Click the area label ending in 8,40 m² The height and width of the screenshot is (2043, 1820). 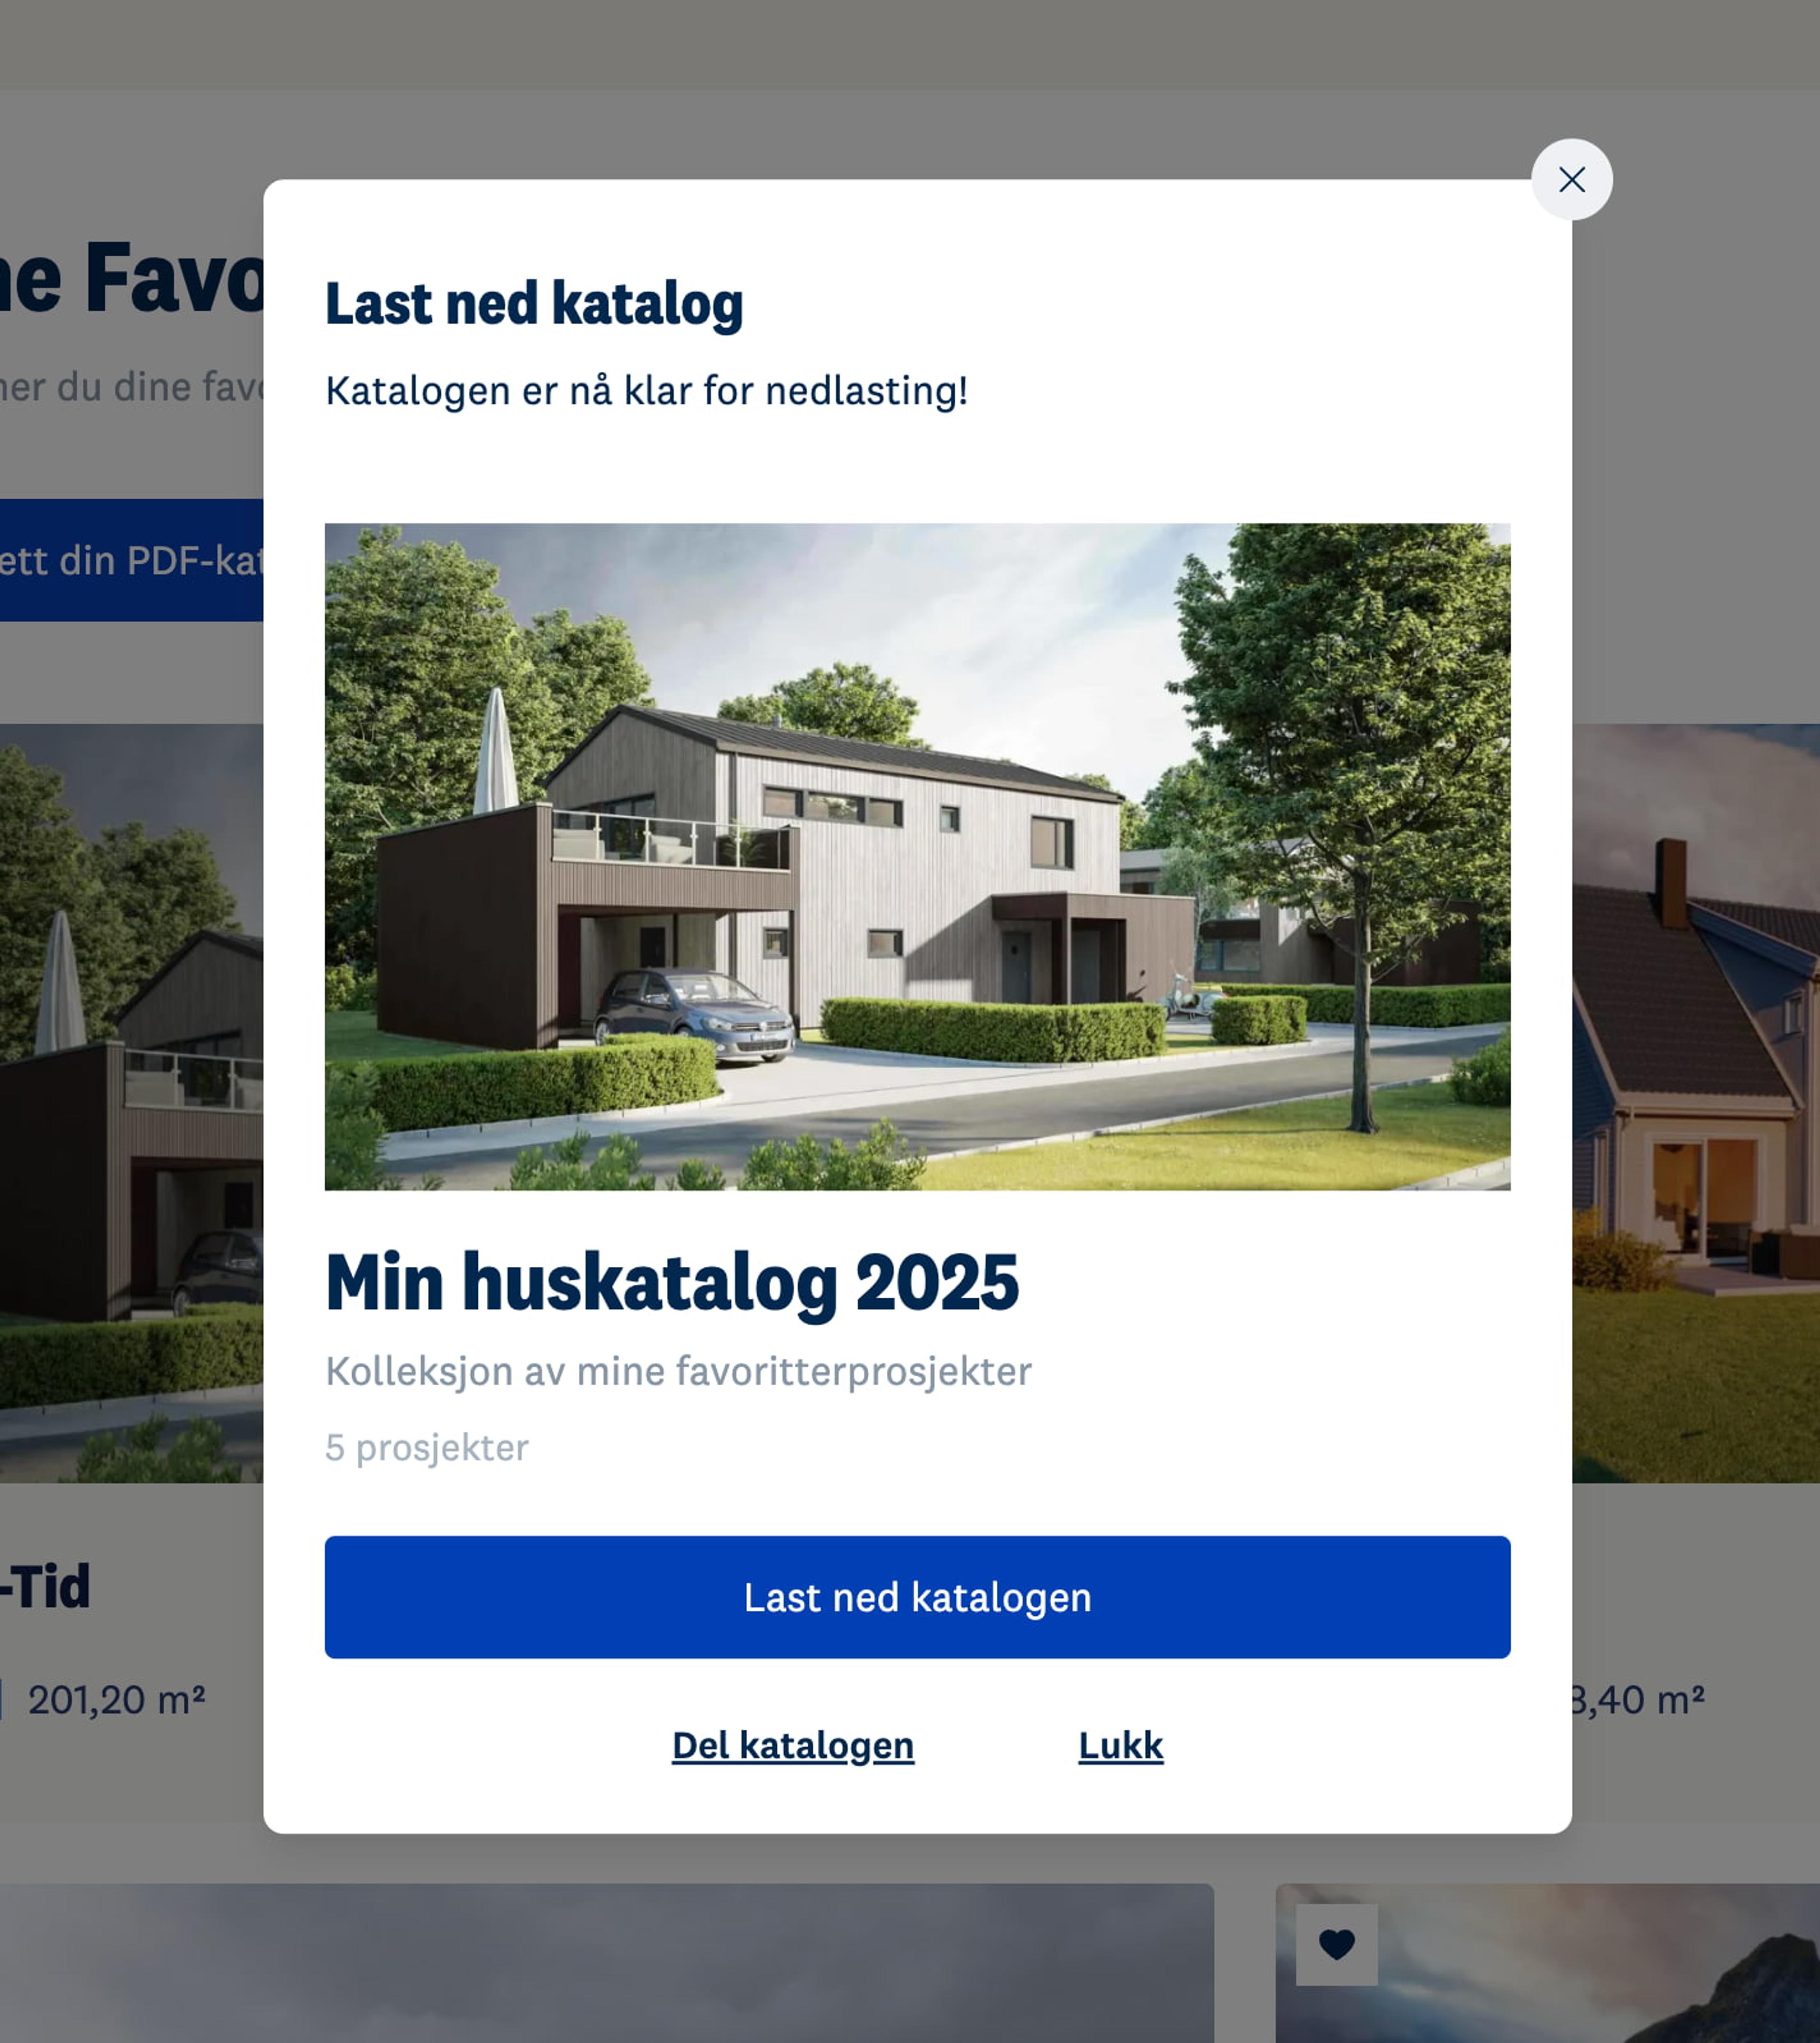tap(1637, 1699)
